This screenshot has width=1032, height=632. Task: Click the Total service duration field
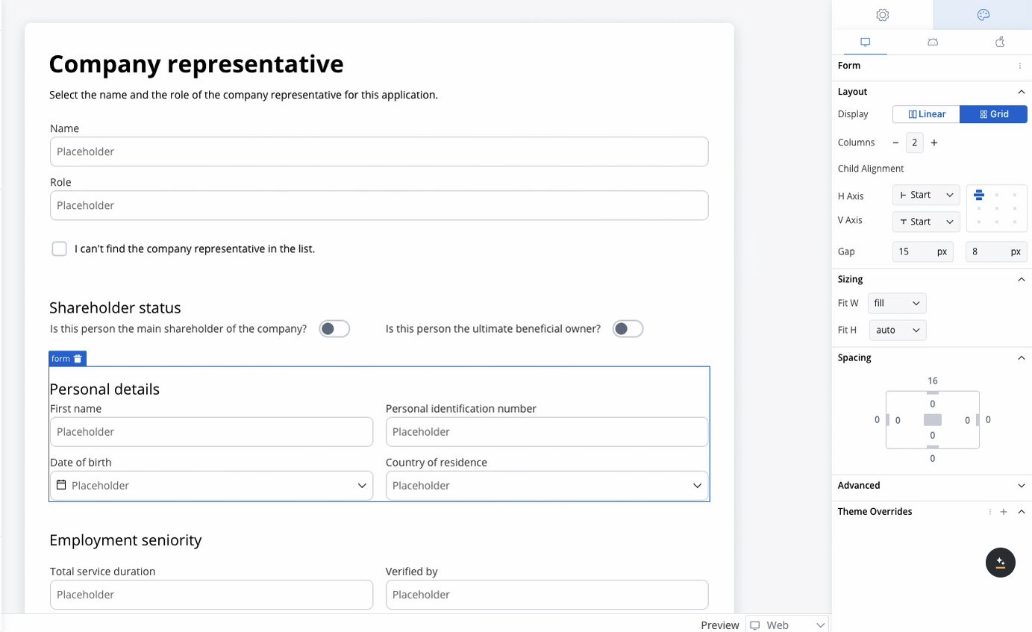(211, 595)
